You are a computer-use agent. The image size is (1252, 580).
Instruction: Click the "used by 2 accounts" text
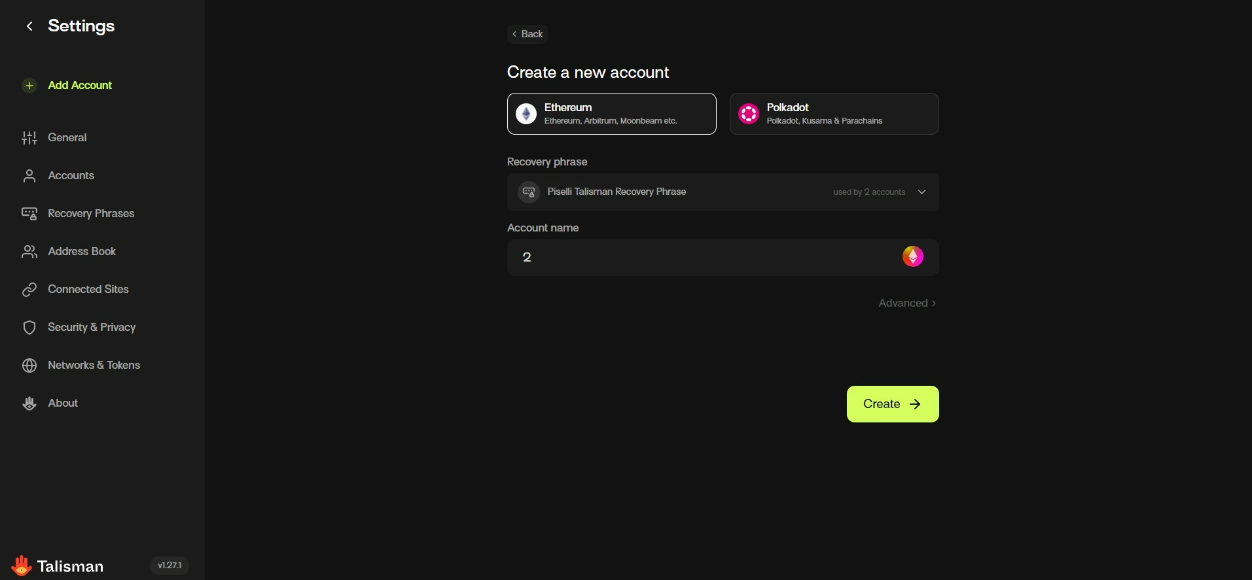click(869, 192)
